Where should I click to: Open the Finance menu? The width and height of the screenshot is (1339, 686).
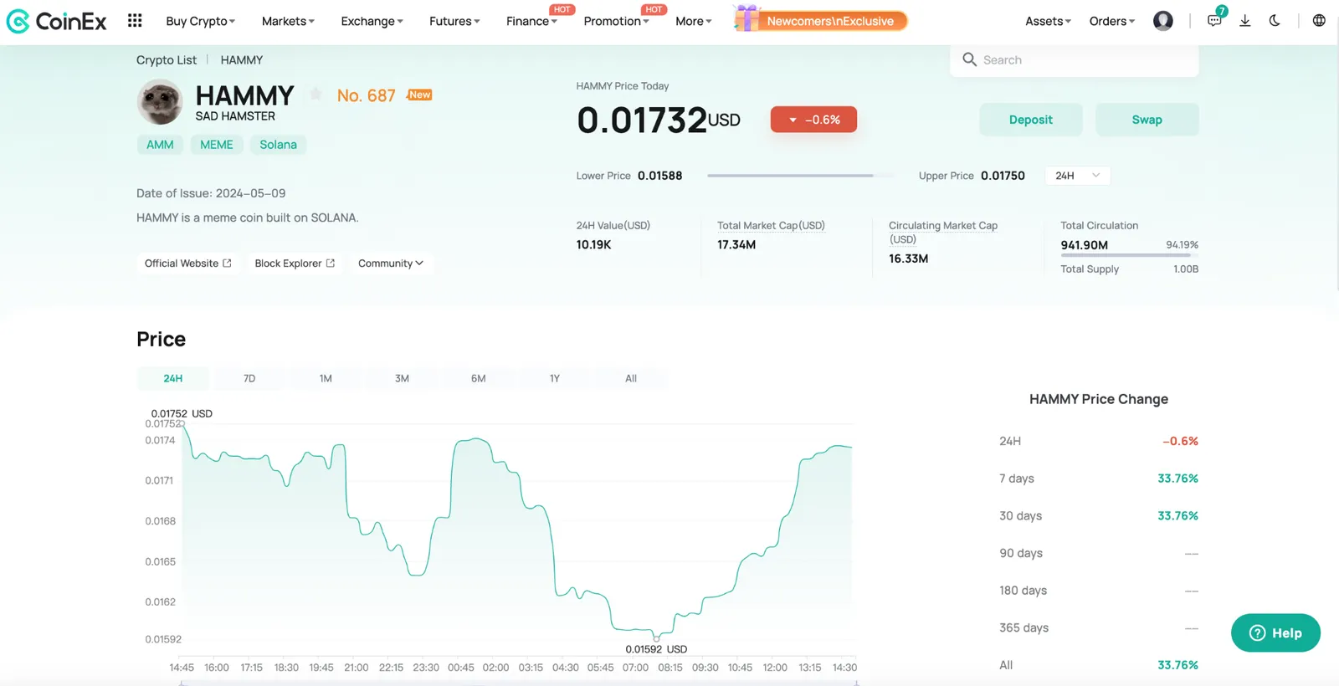(531, 21)
